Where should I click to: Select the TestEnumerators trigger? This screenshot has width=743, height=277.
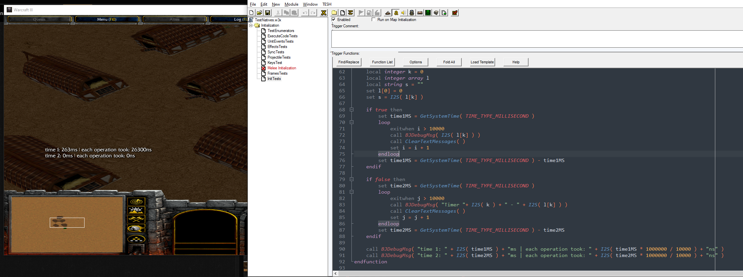point(281,31)
